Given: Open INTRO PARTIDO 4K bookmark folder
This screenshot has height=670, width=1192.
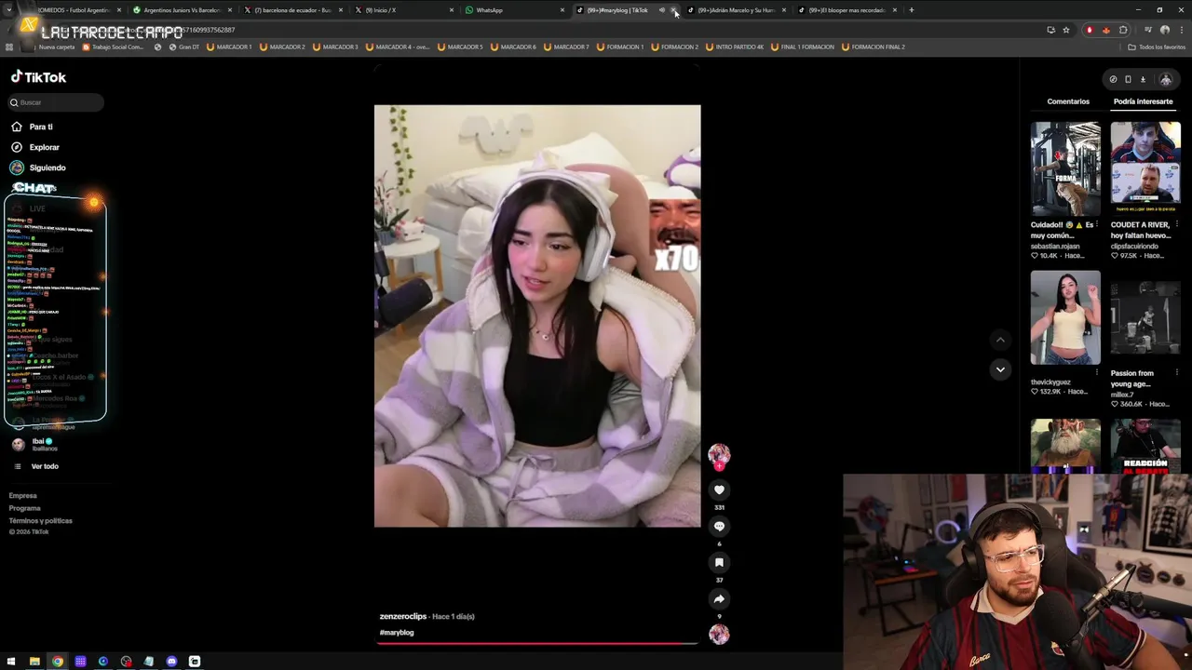Looking at the screenshot, I should click(x=734, y=47).
